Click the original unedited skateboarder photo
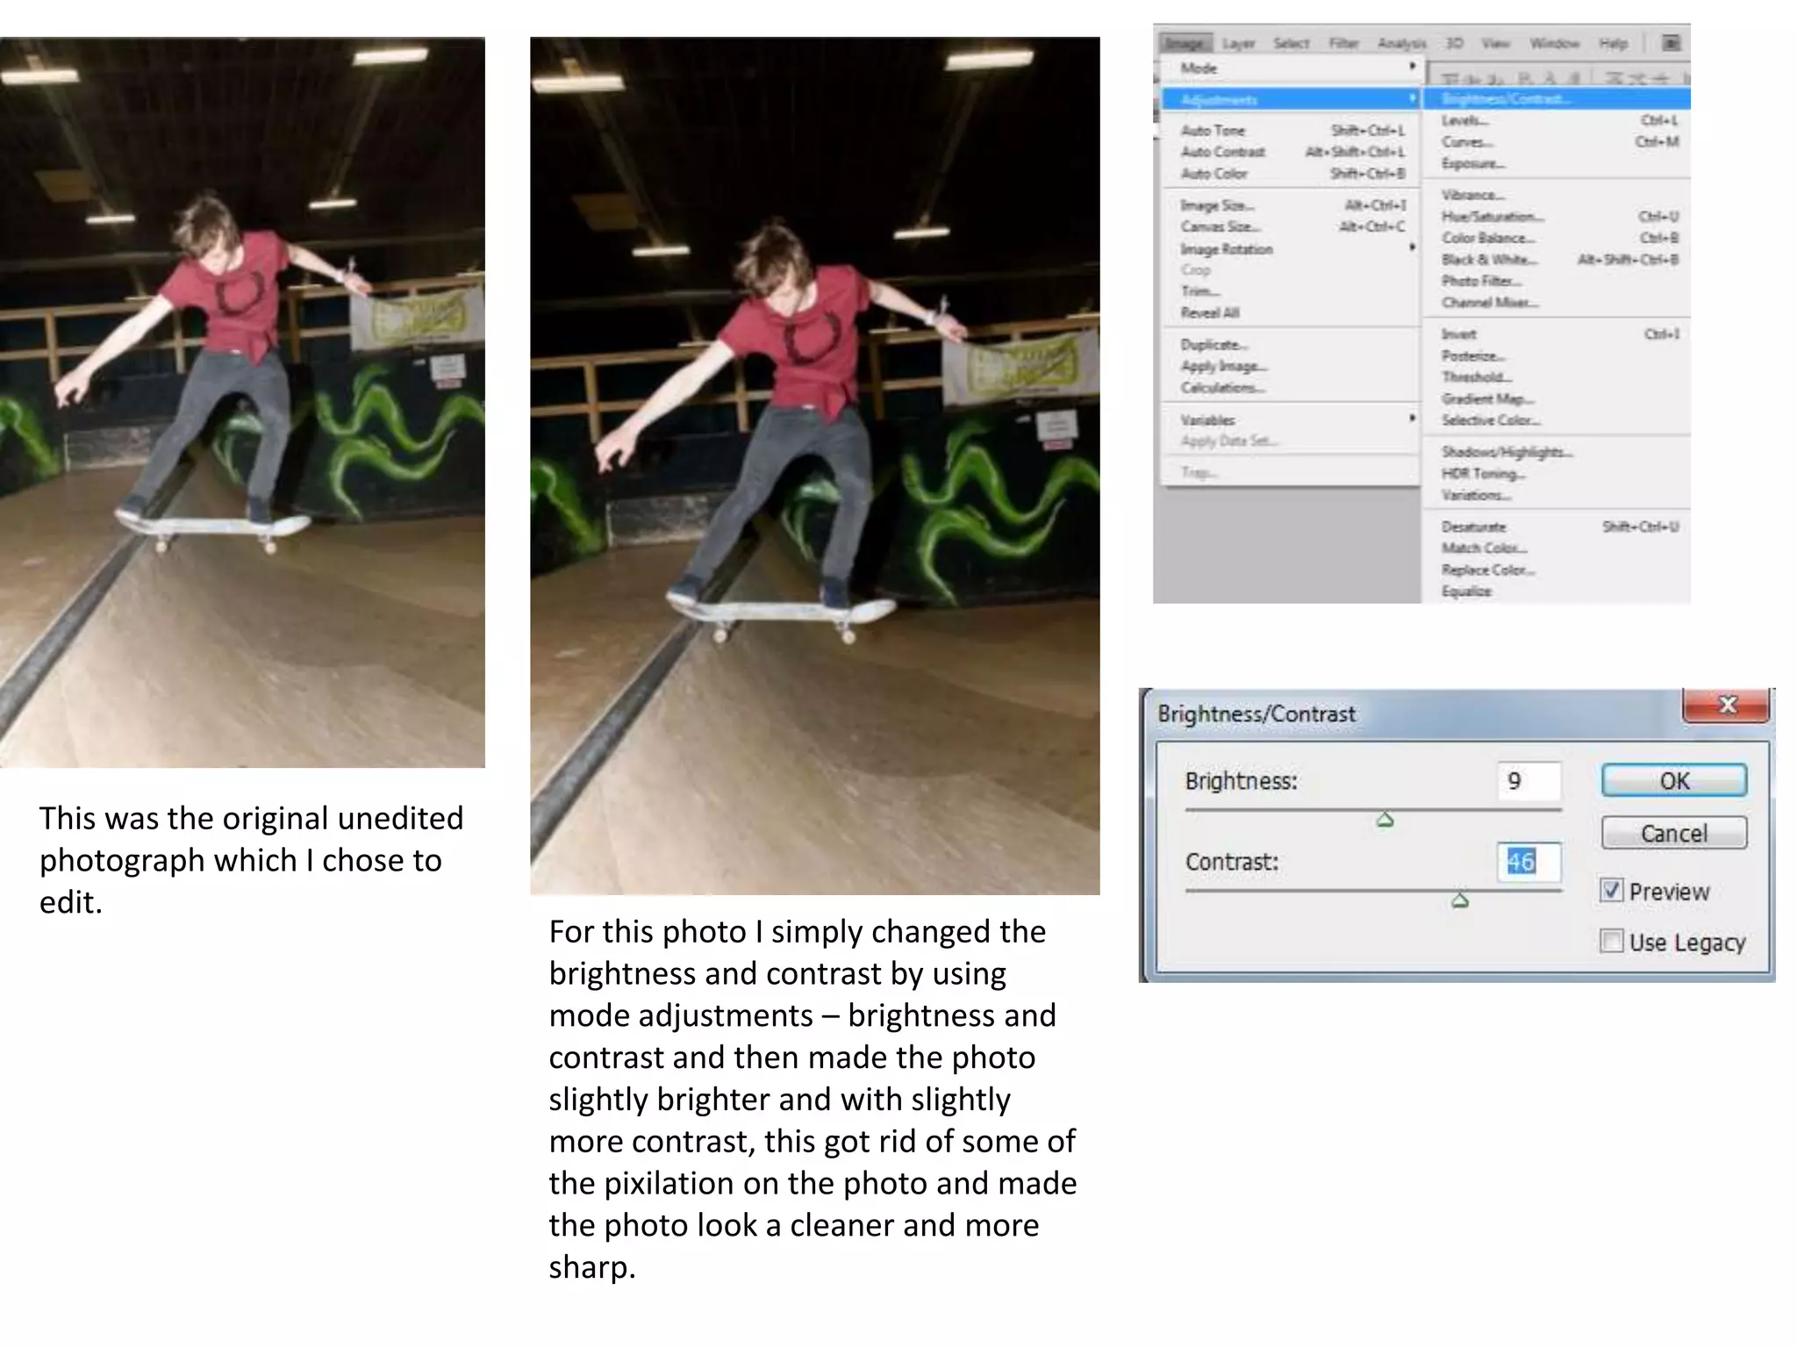This screenshot has width=1797, height=1348. 242,402
